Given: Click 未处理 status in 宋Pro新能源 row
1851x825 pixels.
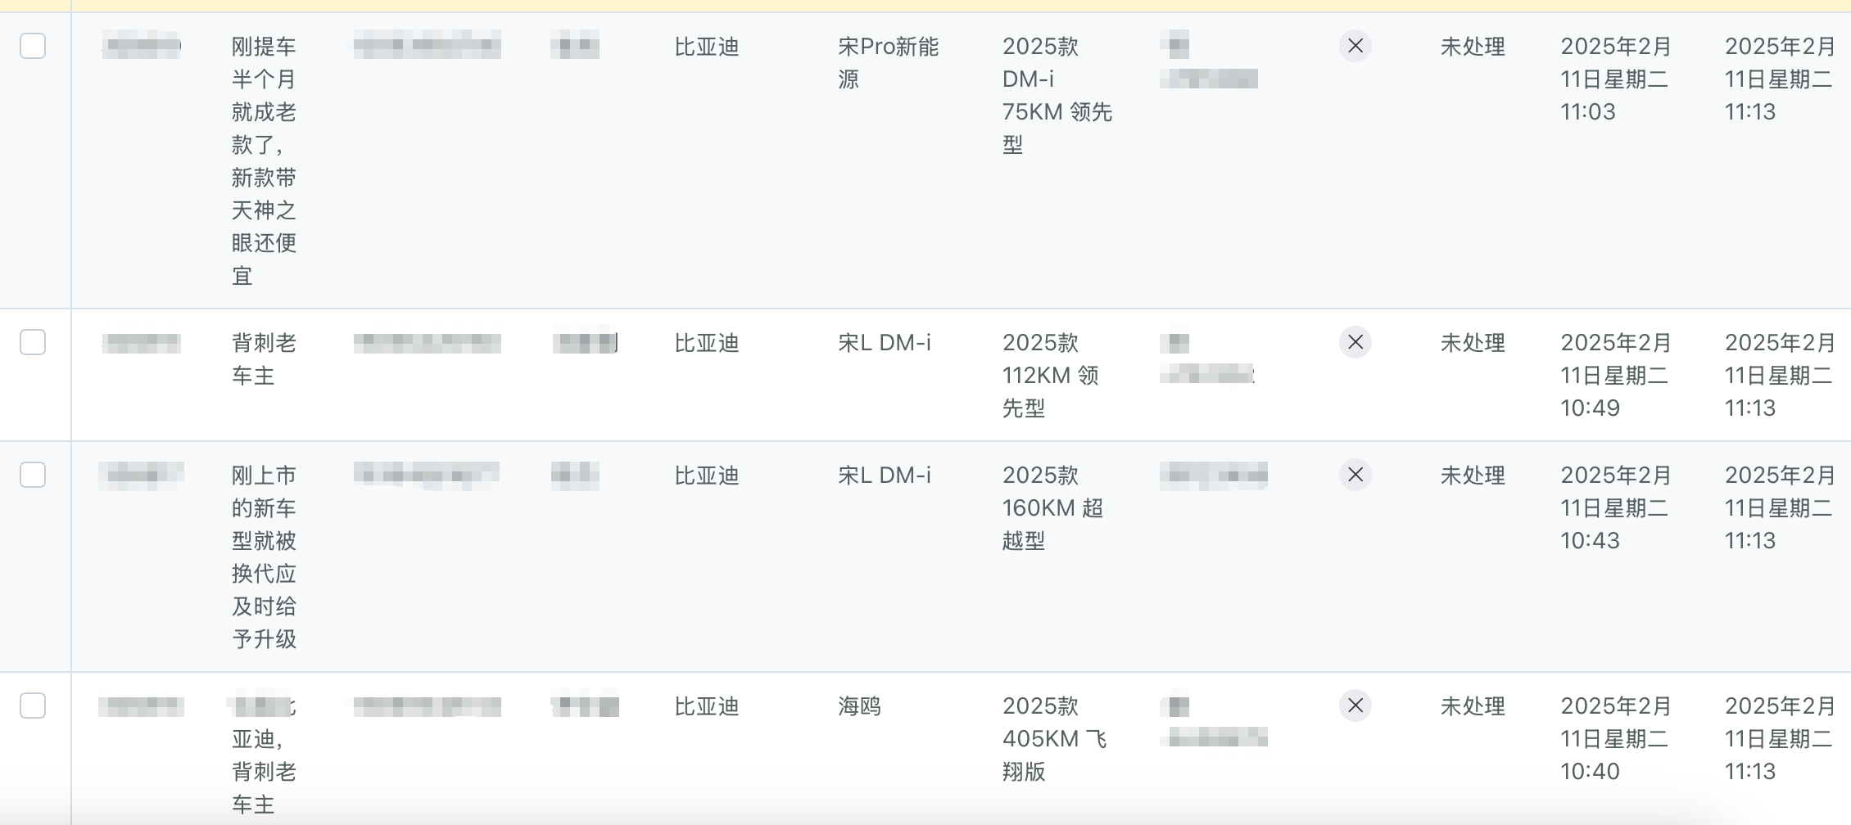Looking at the screenshot, I should (x=1473, y=47).
